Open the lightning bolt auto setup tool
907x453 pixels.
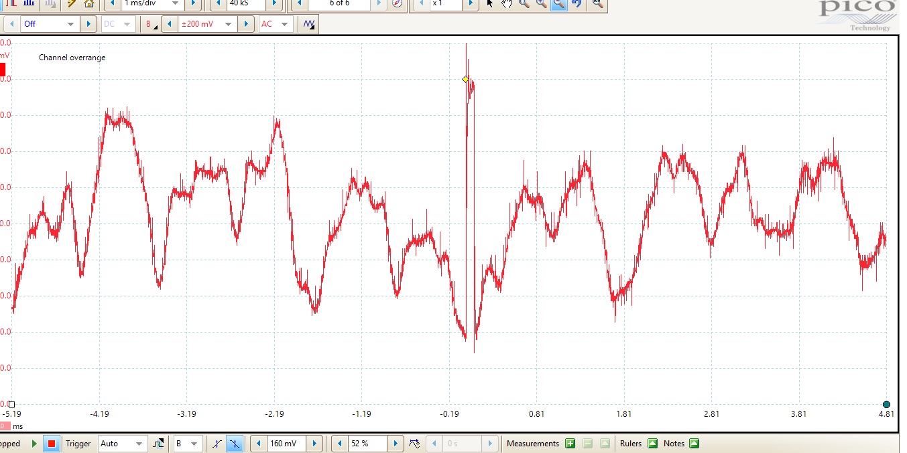pyautogui.click(x=71, y=3)
